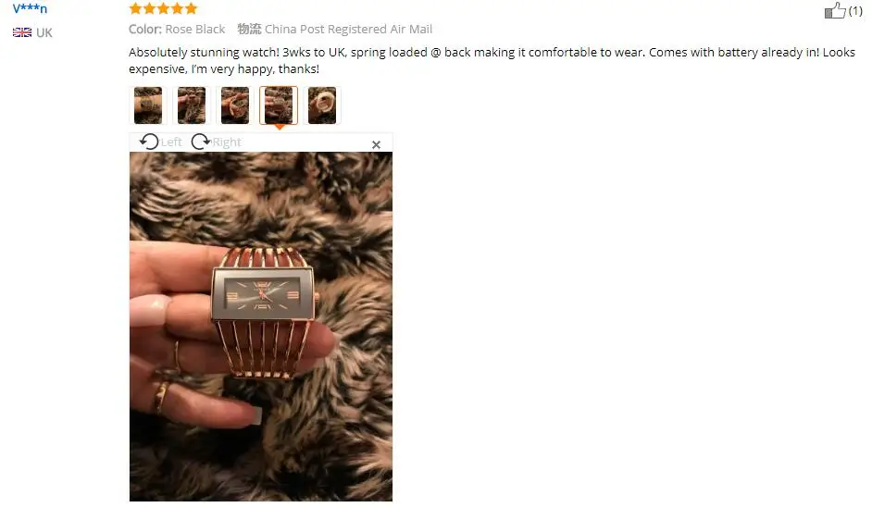Click the China Post Registered Air Mail text
The height and width of the screenshot is (507, 872).
(348, 29)
